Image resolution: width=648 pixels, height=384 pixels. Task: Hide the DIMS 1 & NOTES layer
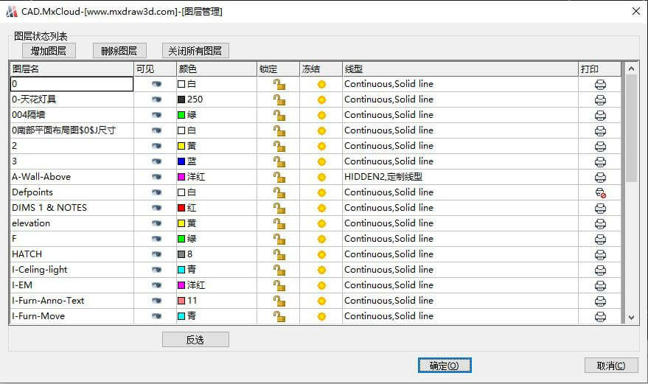[156, 208]
